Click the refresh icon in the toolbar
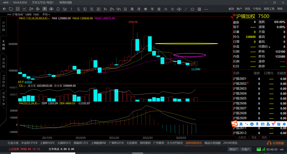This screenshot has height=154, width=287. coord(11,9)
